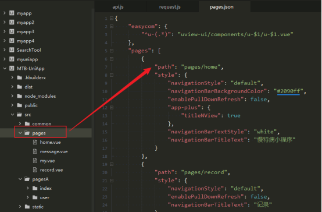
Task: Open the api.js editor tab
Action: tap(118, 7)
